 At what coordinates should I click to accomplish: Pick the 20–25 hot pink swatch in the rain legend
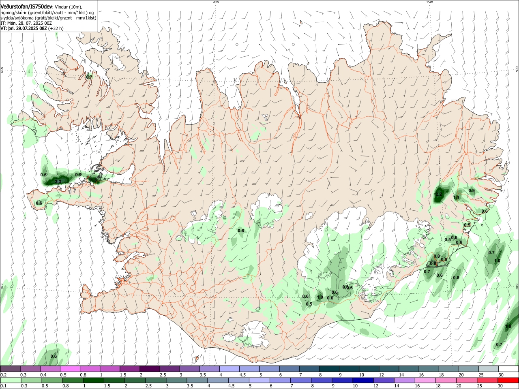tap(466, 380)
